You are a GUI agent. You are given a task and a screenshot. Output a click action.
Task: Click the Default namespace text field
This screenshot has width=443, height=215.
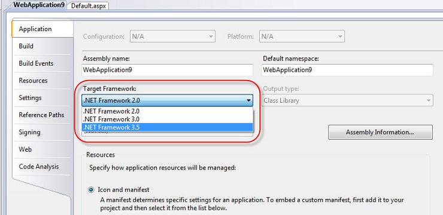347,70
